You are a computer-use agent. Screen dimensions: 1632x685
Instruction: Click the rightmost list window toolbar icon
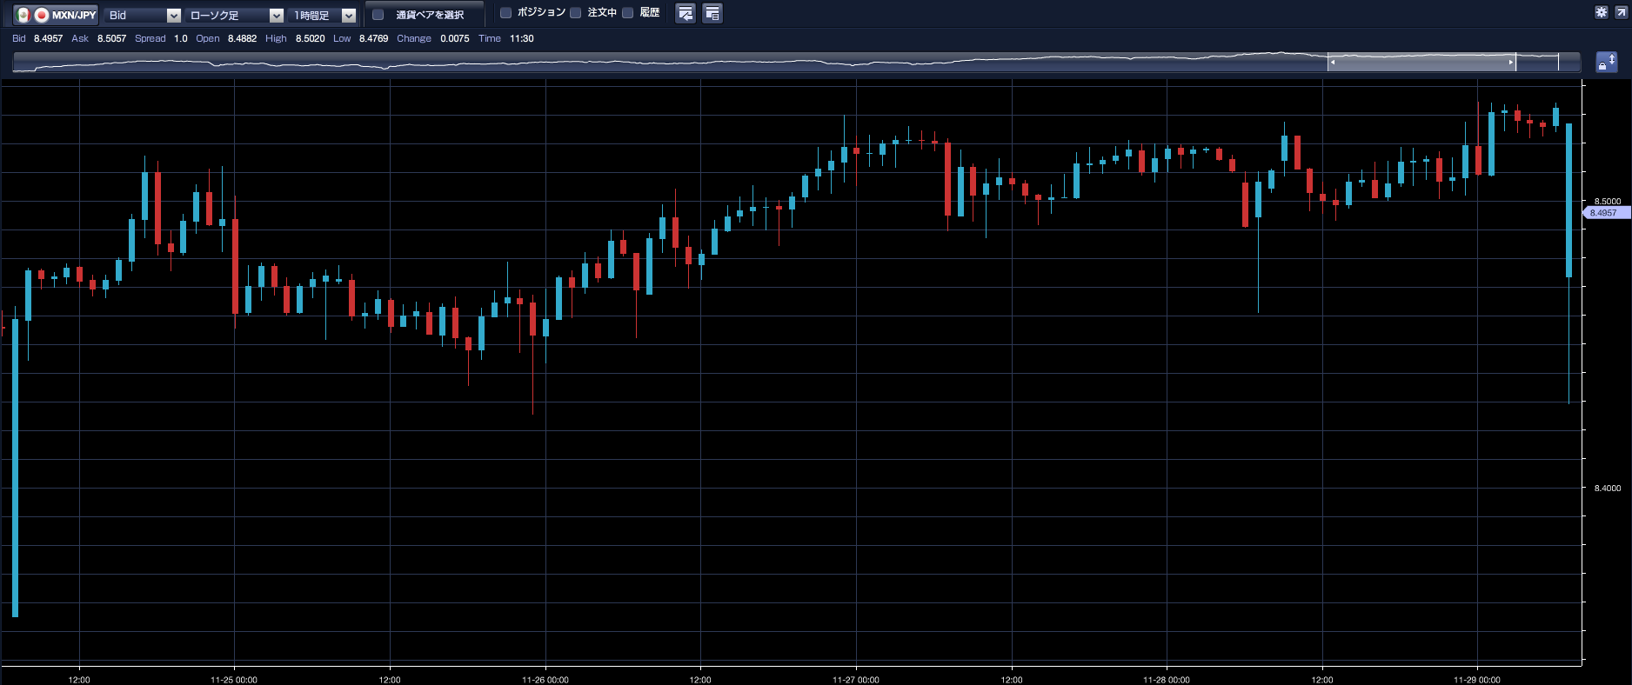point(712,14)
